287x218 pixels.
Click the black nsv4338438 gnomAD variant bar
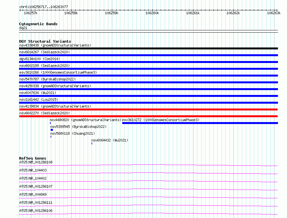coord(148,48)
